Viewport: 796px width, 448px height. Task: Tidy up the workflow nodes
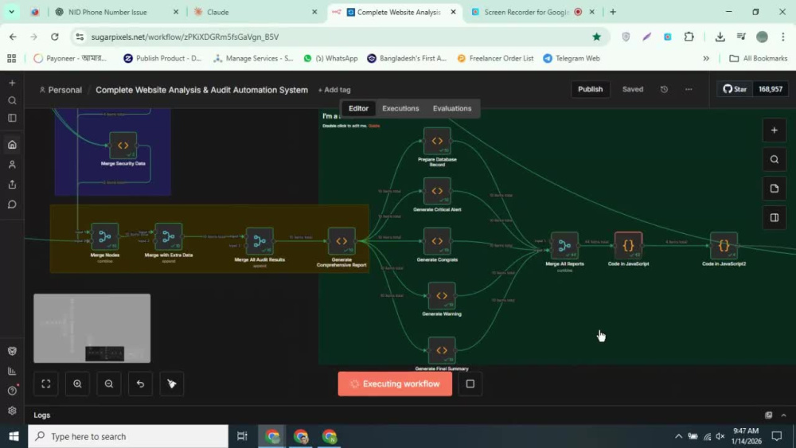click(172, 384)
